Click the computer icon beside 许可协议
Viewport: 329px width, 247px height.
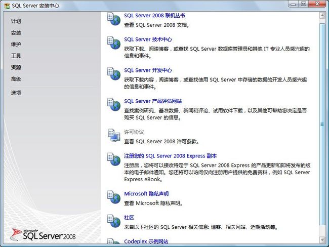[114, 135]
